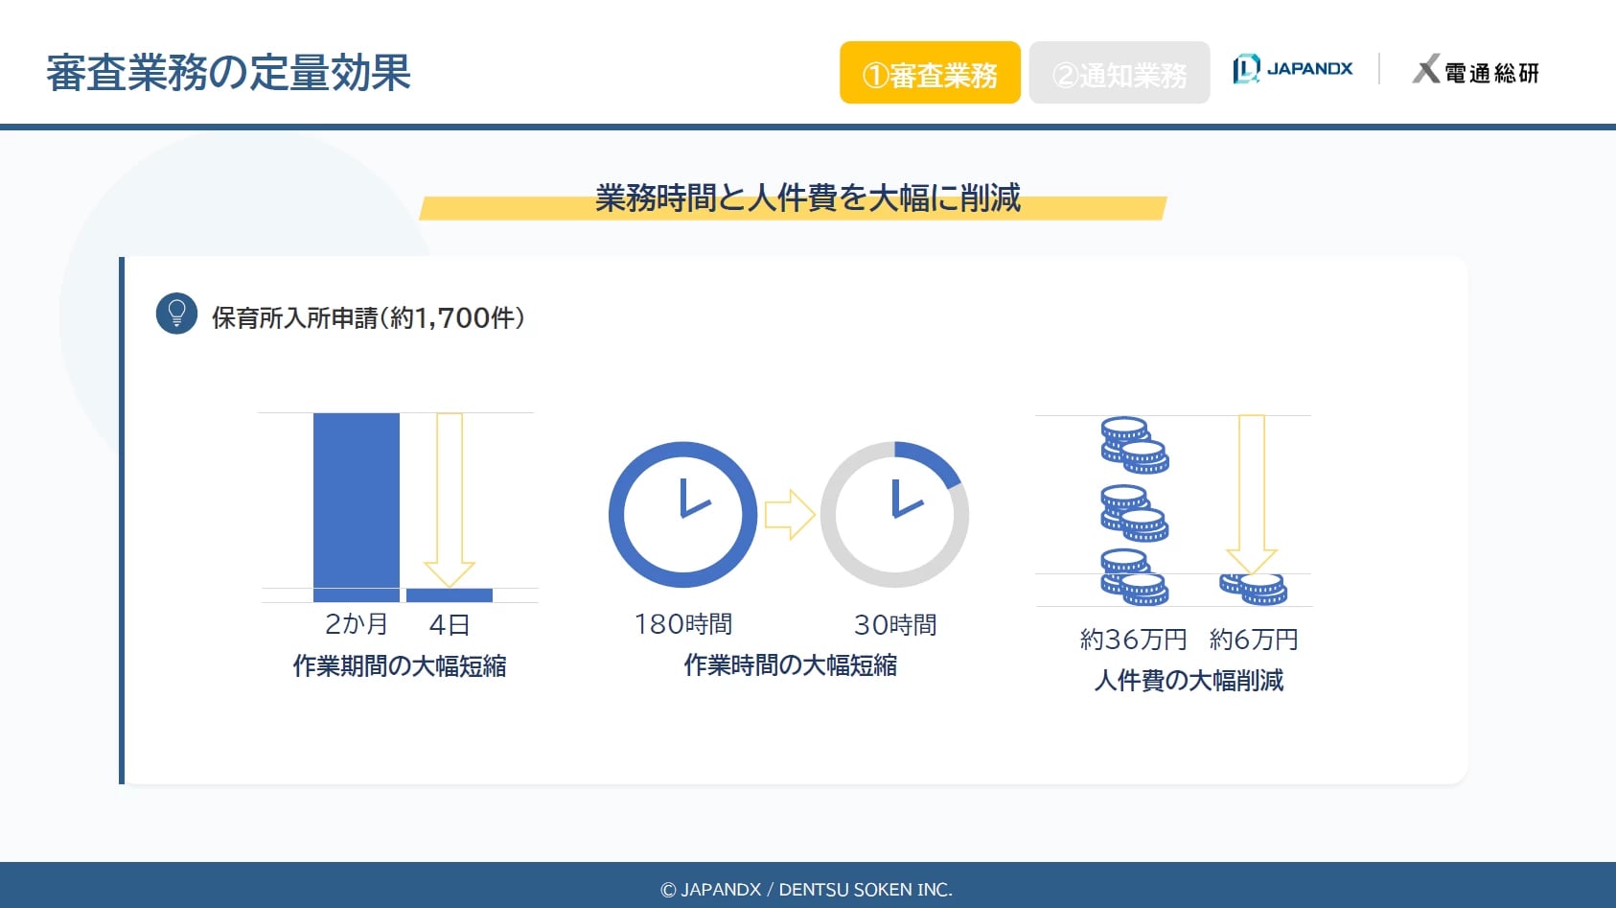
Task: Click the tall coin stack above 約36万円
Action: click(1134, 511)
